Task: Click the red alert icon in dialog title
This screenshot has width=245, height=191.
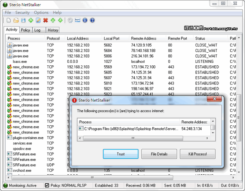Action: point(74,100)
